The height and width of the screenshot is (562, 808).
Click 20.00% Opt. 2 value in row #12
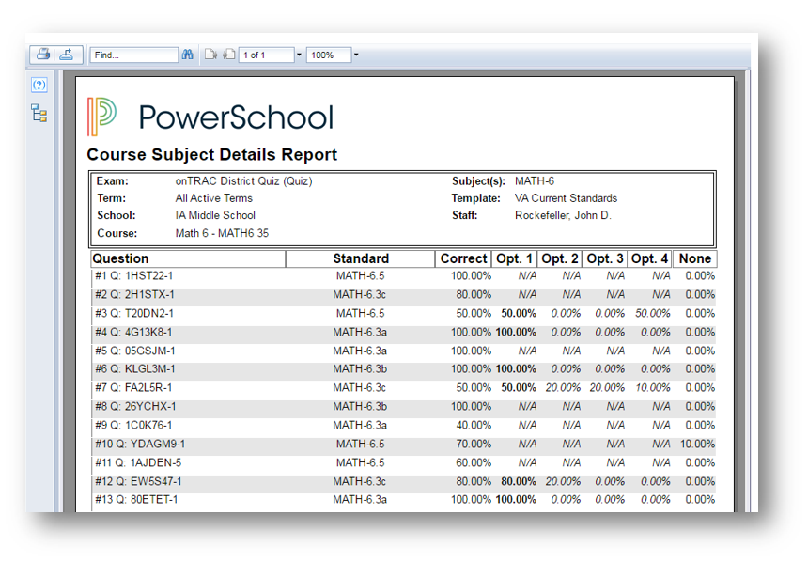point(563,481)
